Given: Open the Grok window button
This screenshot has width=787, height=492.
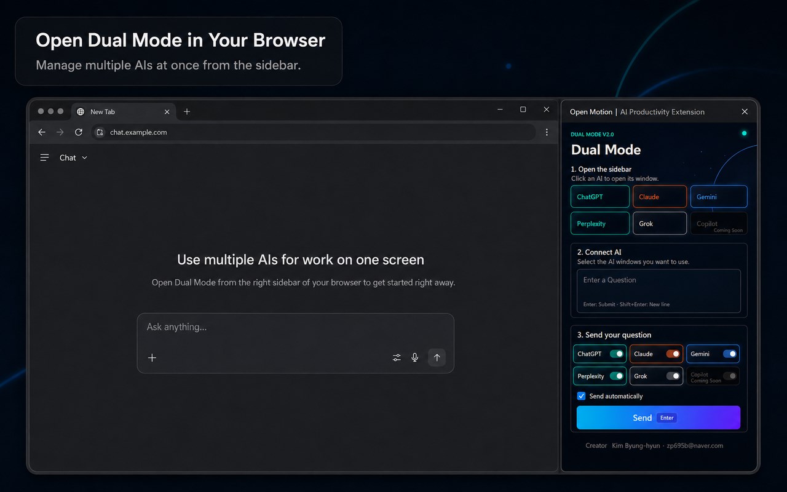Looking at the screenshot, I should point(660,224).
